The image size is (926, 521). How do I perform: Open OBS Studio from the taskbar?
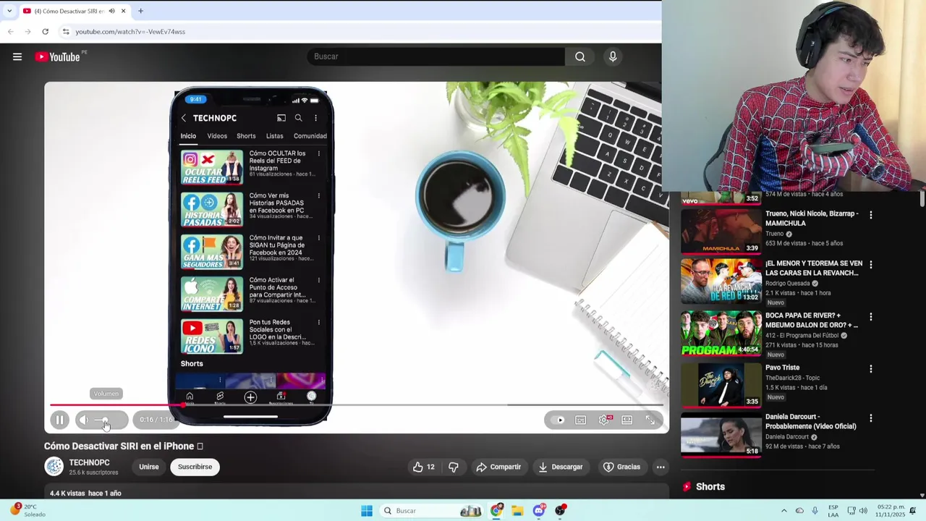click(x=560, y=511)
